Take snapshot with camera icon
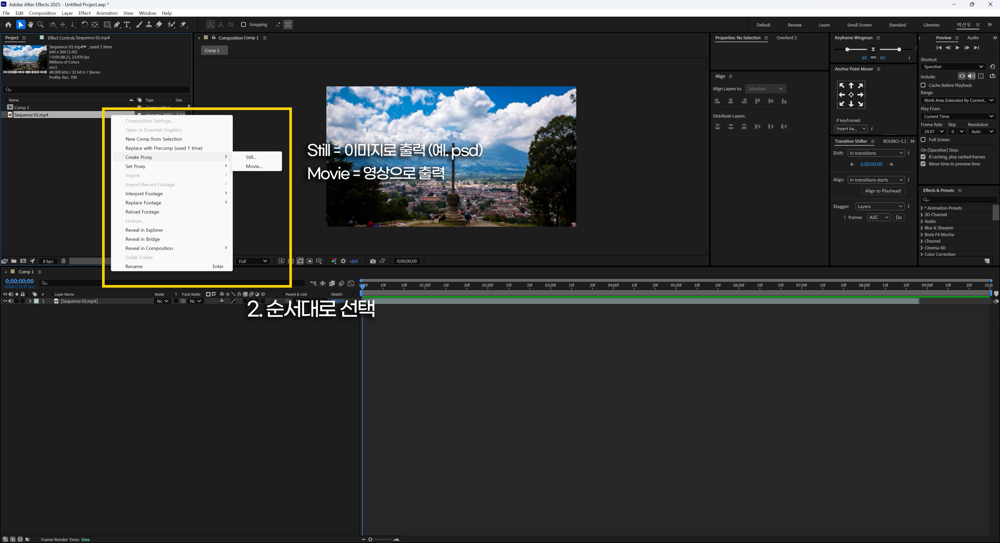1000x543 pixels. pyautogui.click(x=373, y=261)
